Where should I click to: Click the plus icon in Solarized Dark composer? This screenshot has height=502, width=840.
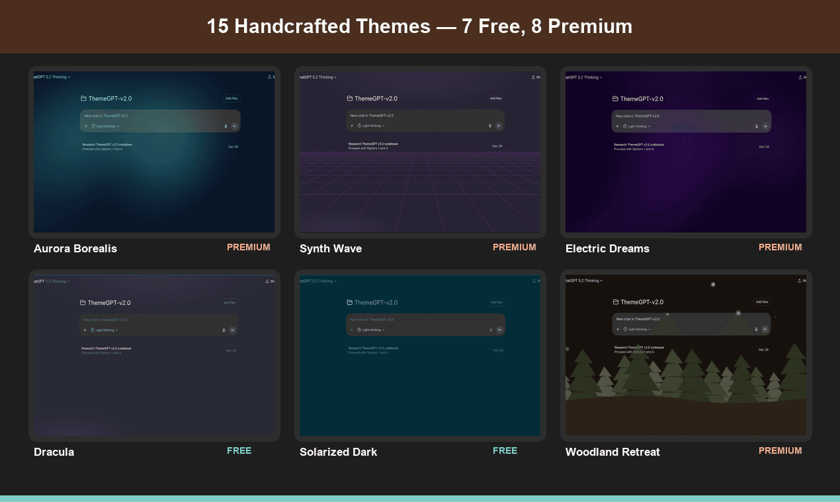tap(351, 330)
